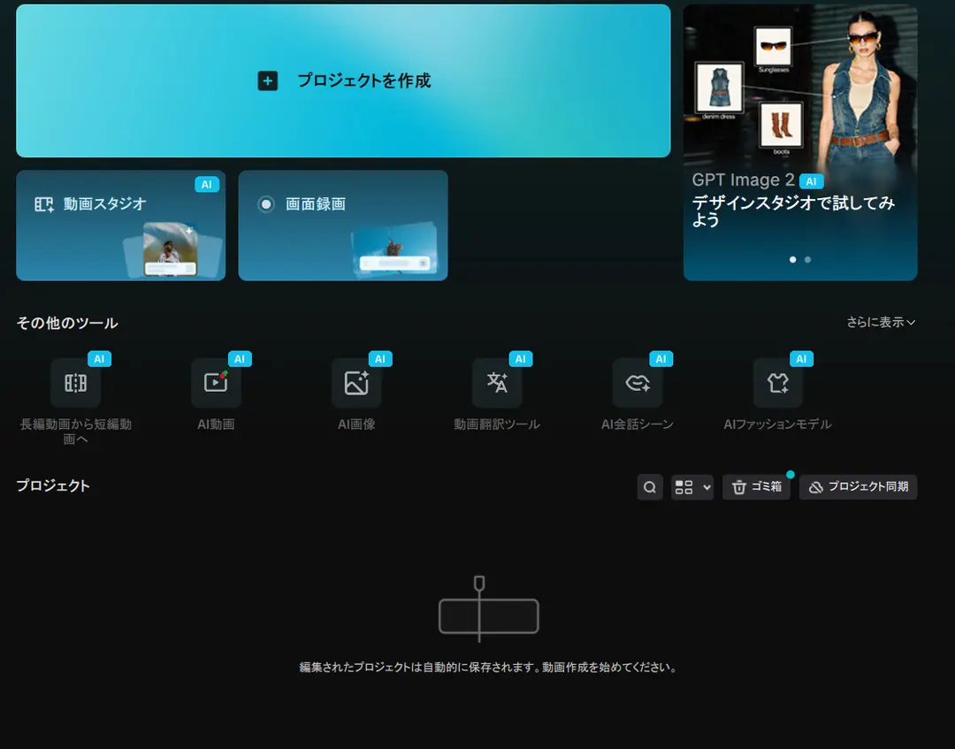Click the AIファッションモデル label text
This screenshot has width=955, height=749.
tap(778, 424)
